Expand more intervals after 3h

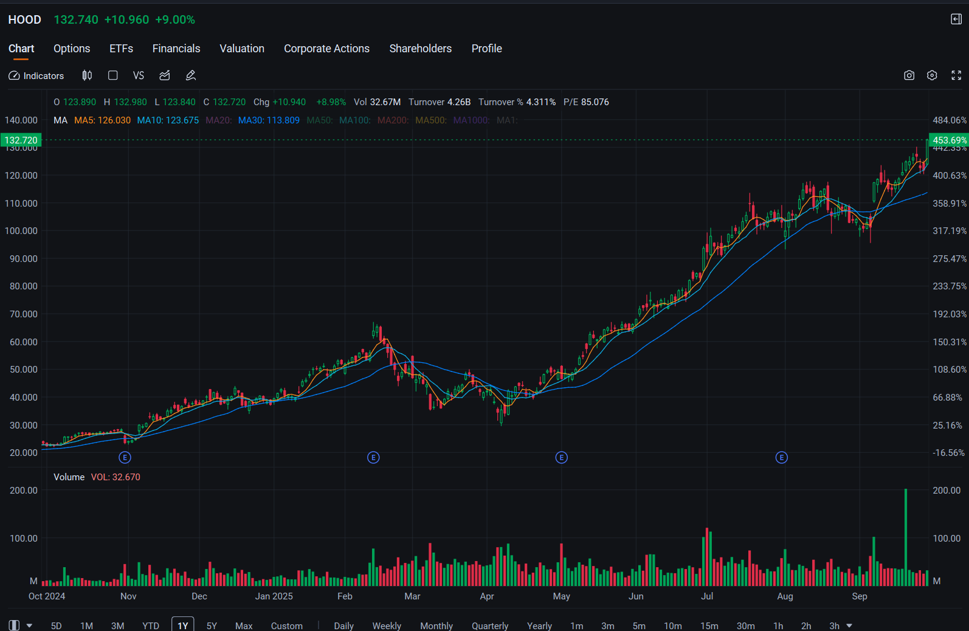[849, 626]
